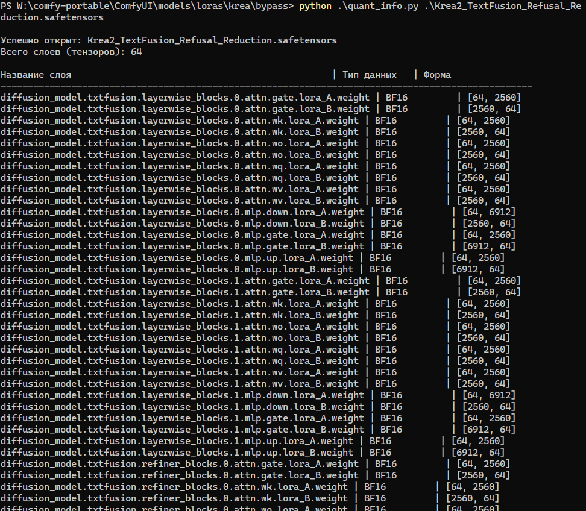
Task: Select layerwise_blocks.1.mlp.down.lora_A.weight row
Action: coord(258,395)
